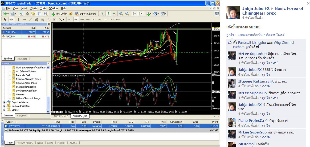This screenshot has height=147, width=310.
Task: Switch chart to candlesticks icon
Action: coord(108,14)
